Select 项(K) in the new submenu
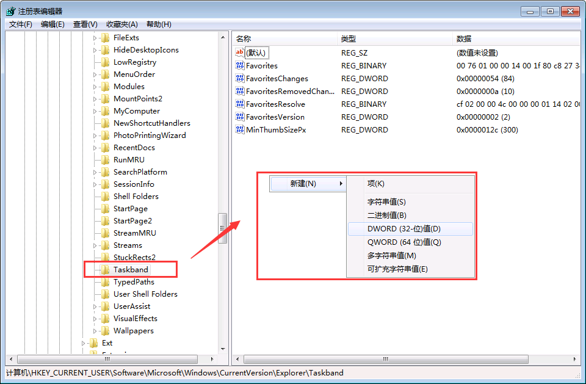586x384 pixels. 375,183
